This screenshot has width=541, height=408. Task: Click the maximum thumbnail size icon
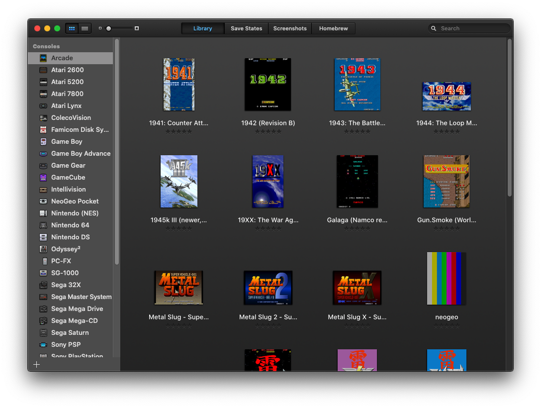(x=137, y=28)
